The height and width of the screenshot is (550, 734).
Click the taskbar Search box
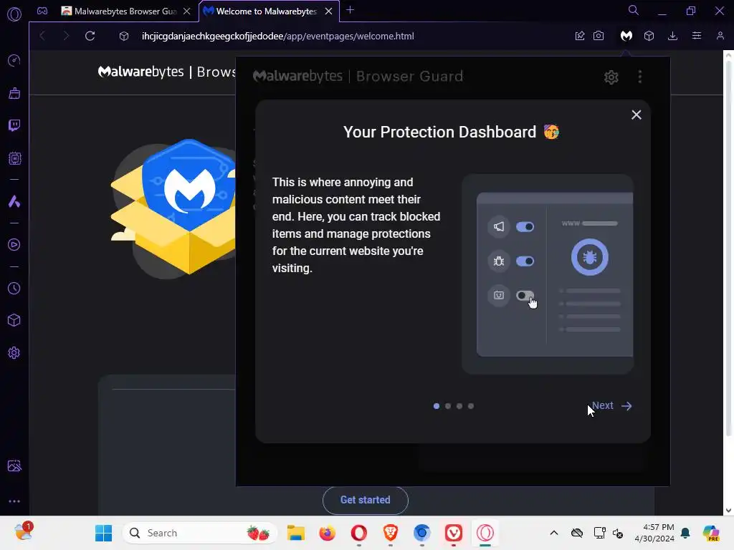[200, 533]
